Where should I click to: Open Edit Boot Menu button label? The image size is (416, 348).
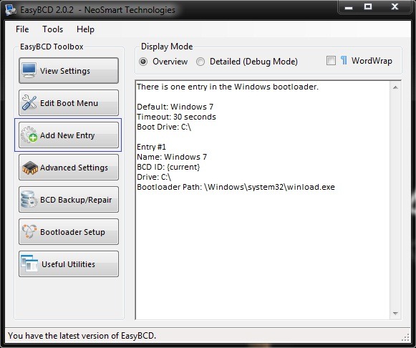coord(69,103)
